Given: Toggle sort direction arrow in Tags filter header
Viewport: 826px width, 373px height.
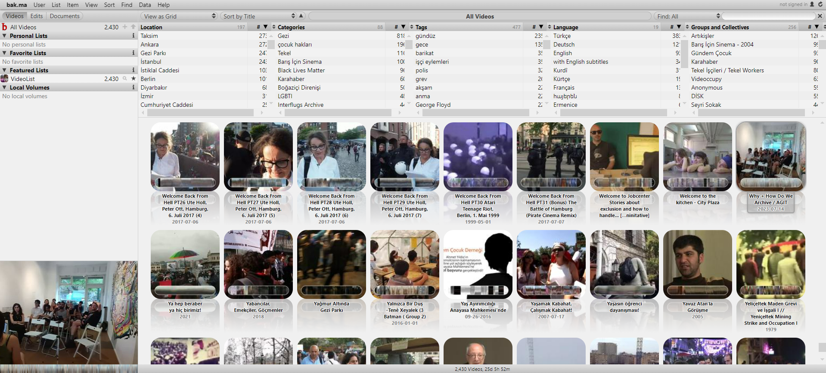Looking at the screenshot, I should [541, 27].
